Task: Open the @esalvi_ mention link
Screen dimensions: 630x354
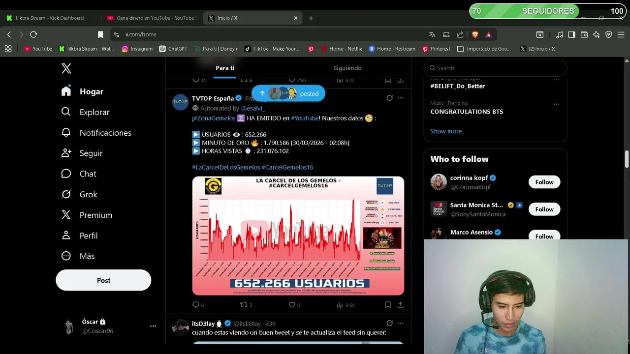Action: [252, 108]
